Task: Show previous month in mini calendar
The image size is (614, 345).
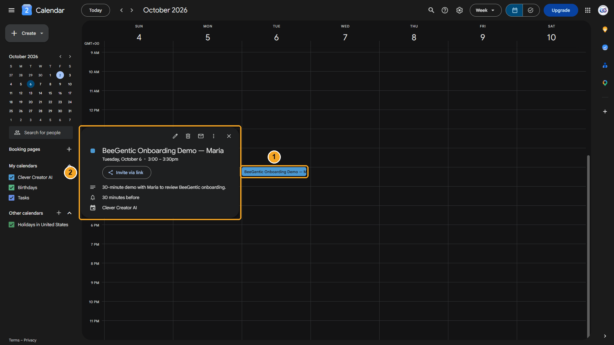Action: 60,57
